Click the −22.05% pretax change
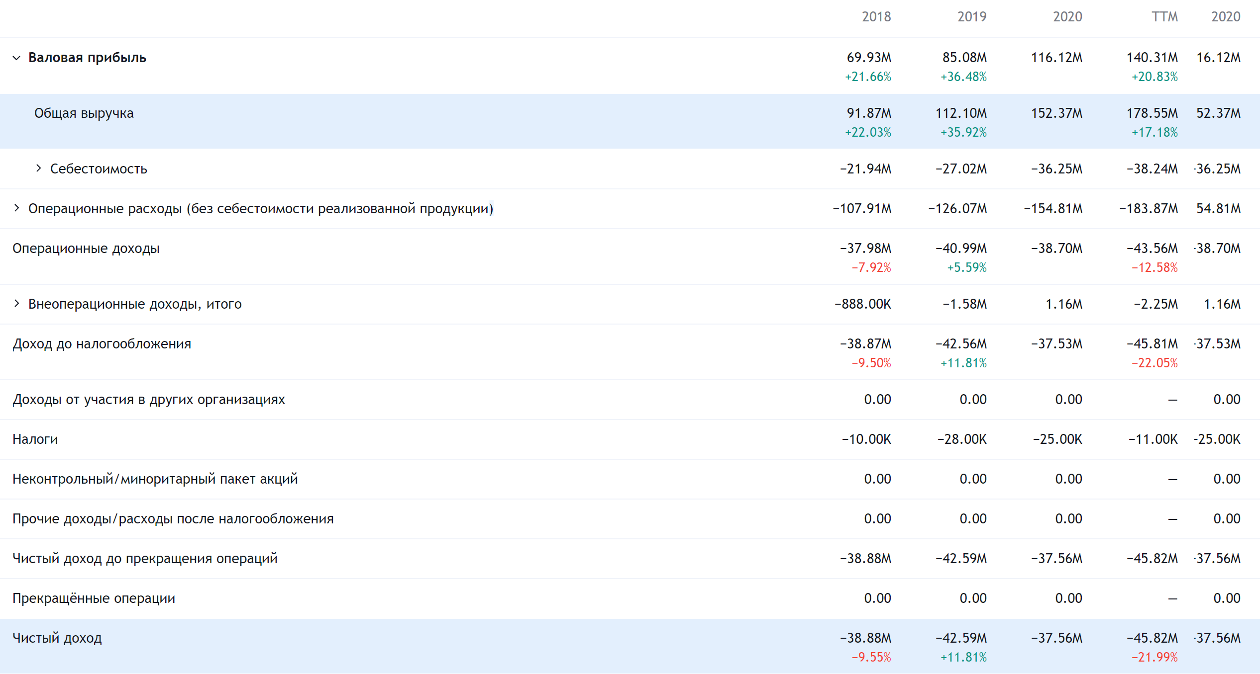The image size is (1260, 674). click(1155, 363)
